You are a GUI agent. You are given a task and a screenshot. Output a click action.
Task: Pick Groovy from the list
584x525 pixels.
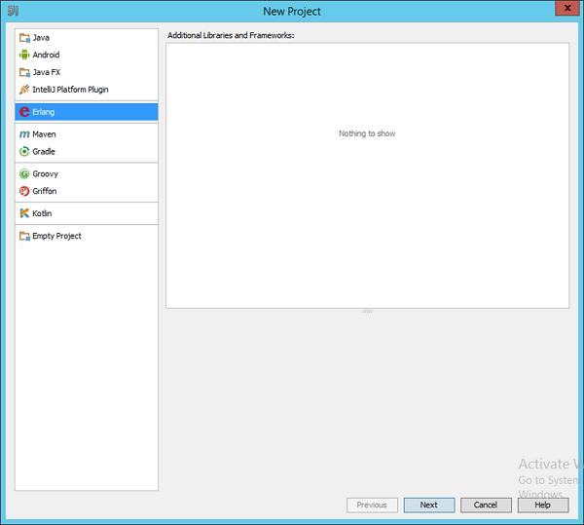[87, 174]
